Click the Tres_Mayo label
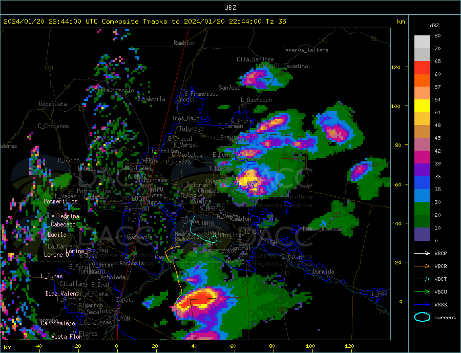 (186, 118)
